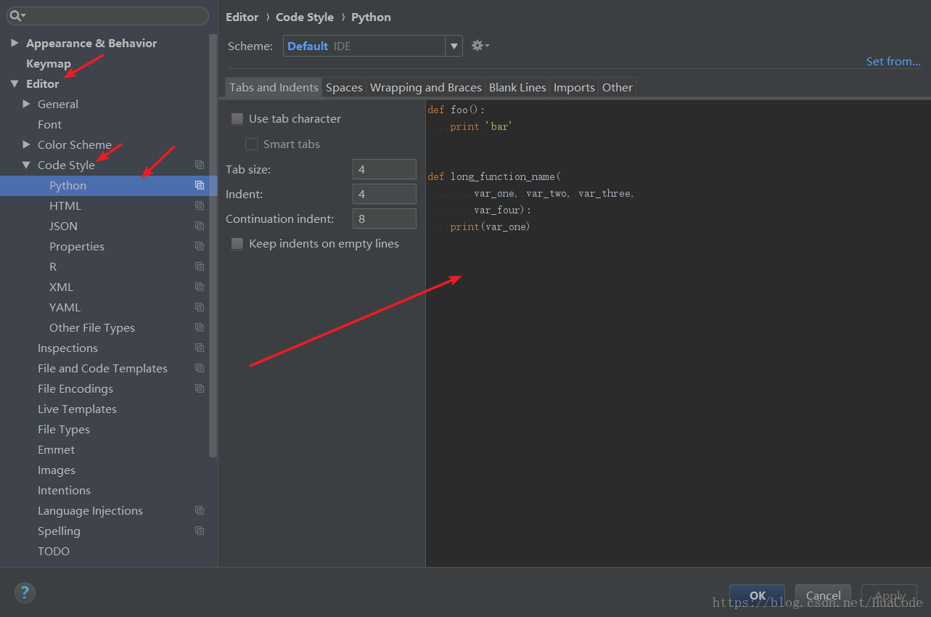Screen dimensions: 931x617
Task: Click the copy icon beside Code Style
Action: (200, 165)
